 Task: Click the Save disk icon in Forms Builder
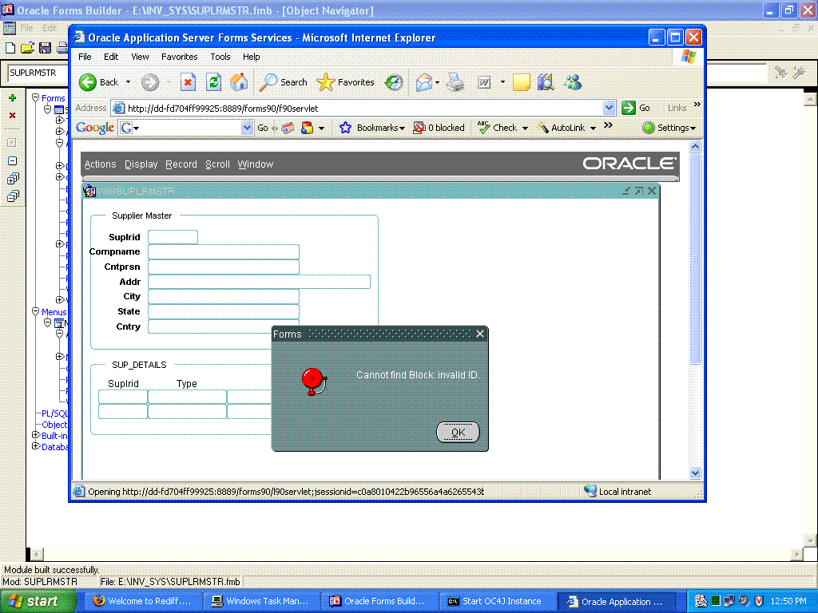pos(45,48)
